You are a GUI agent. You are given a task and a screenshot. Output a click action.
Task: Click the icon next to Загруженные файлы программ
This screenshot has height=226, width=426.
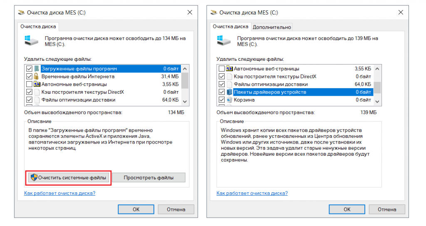coord(37,69)
